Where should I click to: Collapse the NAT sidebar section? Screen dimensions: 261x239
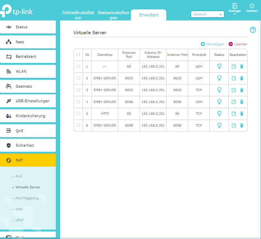[x=28, y=160]
